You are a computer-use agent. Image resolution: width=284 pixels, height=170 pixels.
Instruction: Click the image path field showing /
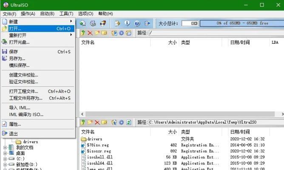point(216,33)
